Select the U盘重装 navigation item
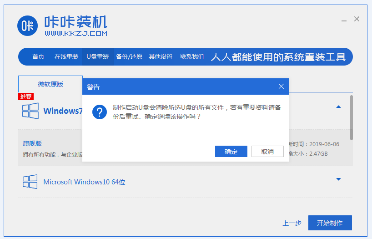 point(98,57)
